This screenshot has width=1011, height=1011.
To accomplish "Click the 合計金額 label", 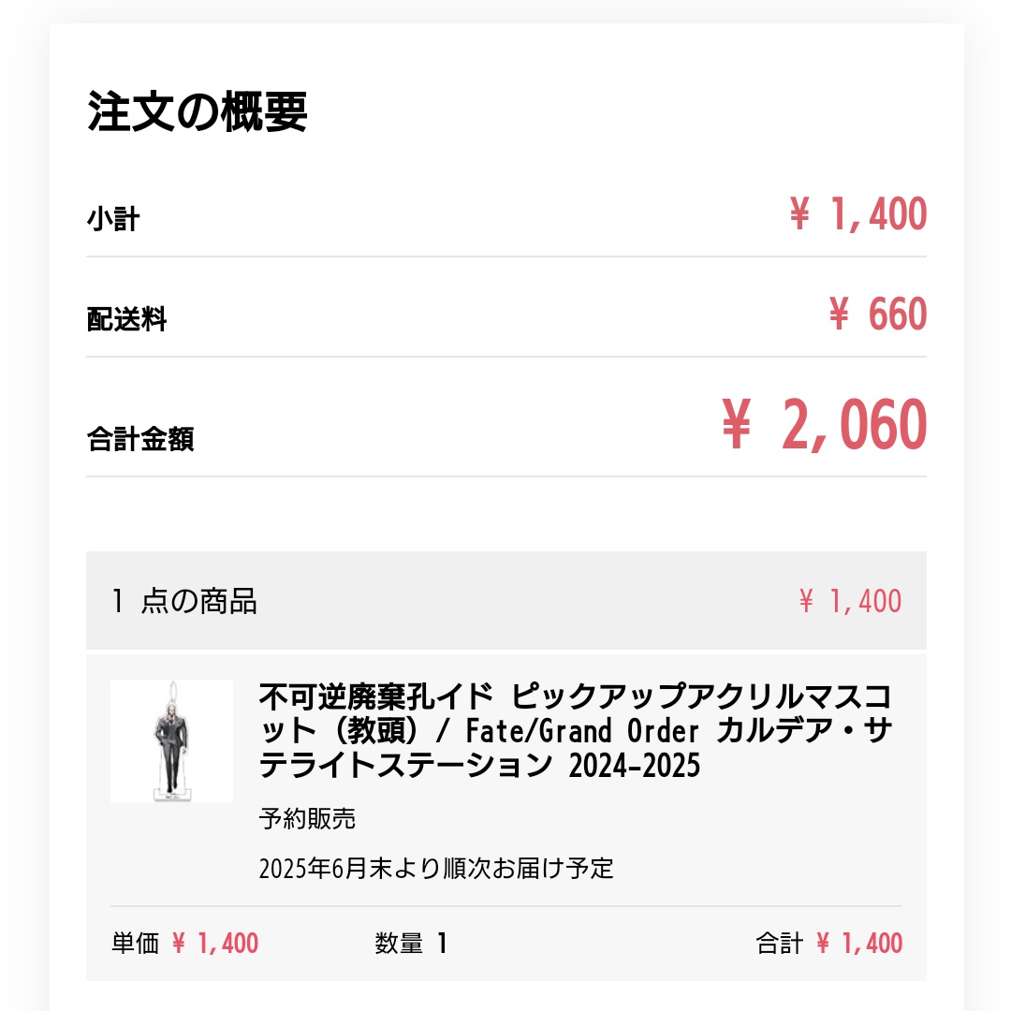I will click(140, 439).
